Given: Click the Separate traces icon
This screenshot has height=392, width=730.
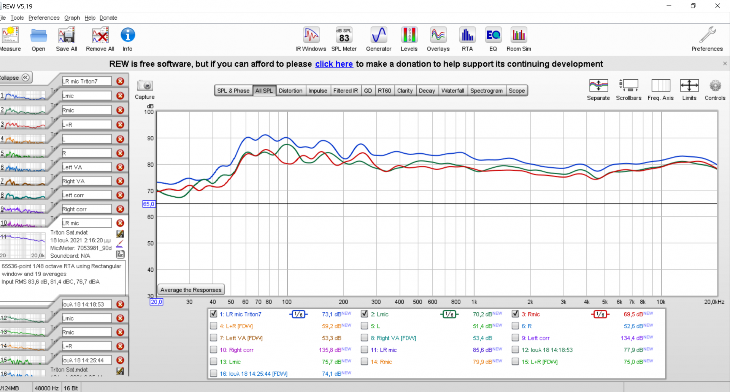Looking at the screenshot, I should tap(598, 90).
